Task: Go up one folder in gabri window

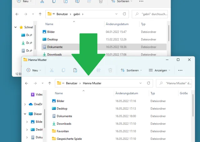Action: [x=40, y=14]
